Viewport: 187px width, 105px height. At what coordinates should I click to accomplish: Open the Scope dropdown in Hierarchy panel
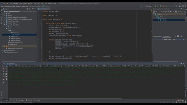169,12
